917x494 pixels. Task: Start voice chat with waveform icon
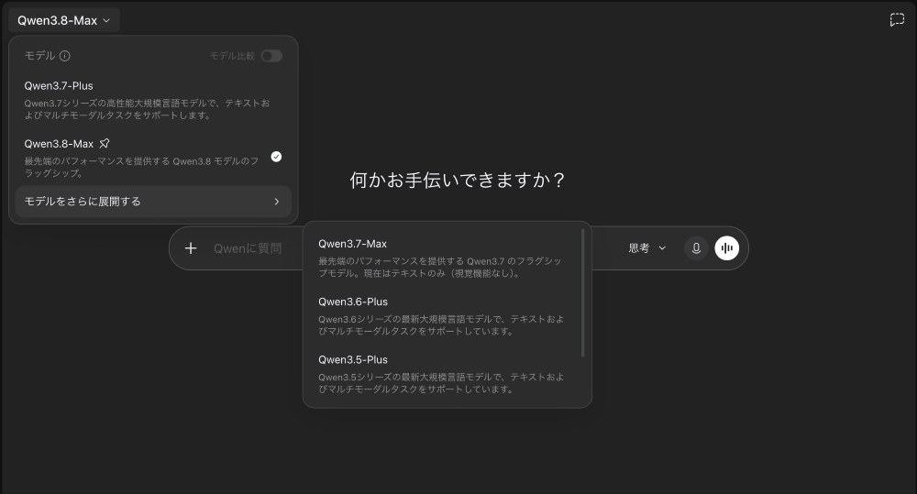(727, 247)
